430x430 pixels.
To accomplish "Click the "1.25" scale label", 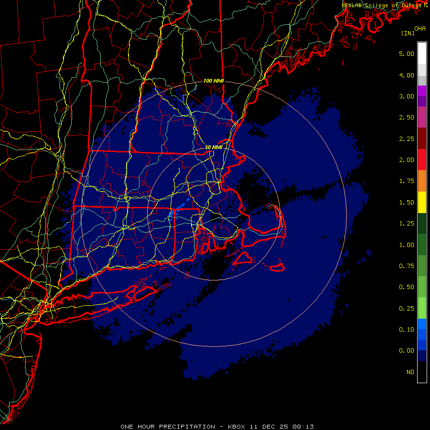I will [407, 224].
